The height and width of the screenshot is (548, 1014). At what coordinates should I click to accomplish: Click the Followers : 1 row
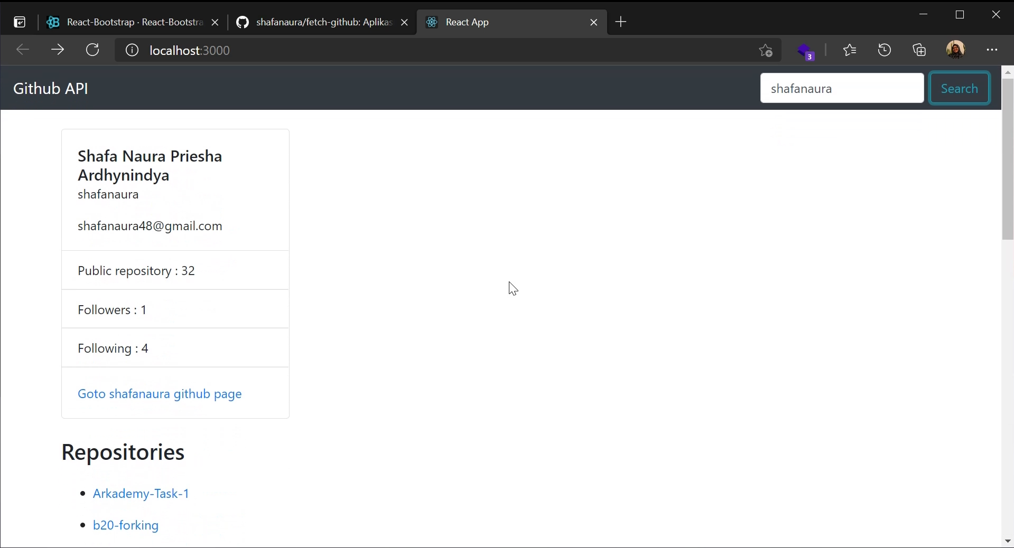[x=175, y=309]
